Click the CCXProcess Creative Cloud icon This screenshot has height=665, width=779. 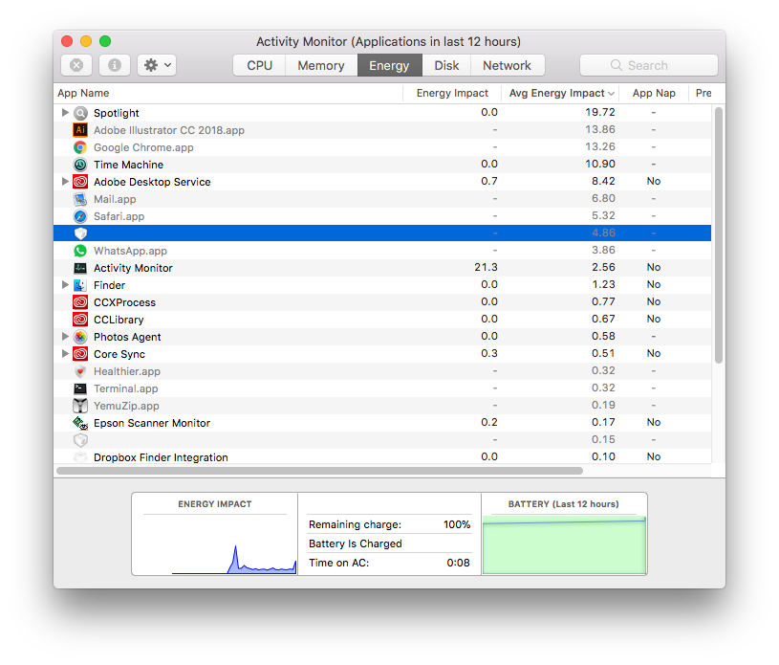[x=80, y=302]
